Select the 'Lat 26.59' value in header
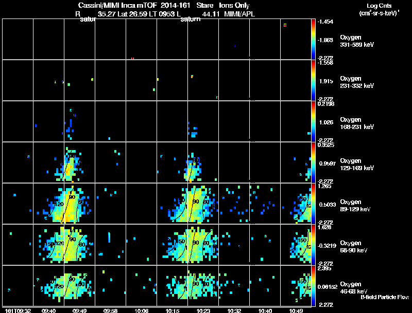Viewport: 412px width, 313px height. point(132,14)
